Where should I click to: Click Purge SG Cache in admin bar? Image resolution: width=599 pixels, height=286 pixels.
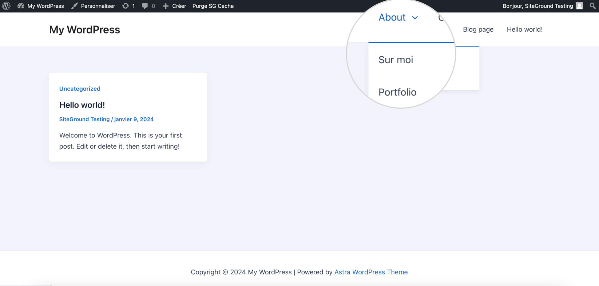[213, 6]
